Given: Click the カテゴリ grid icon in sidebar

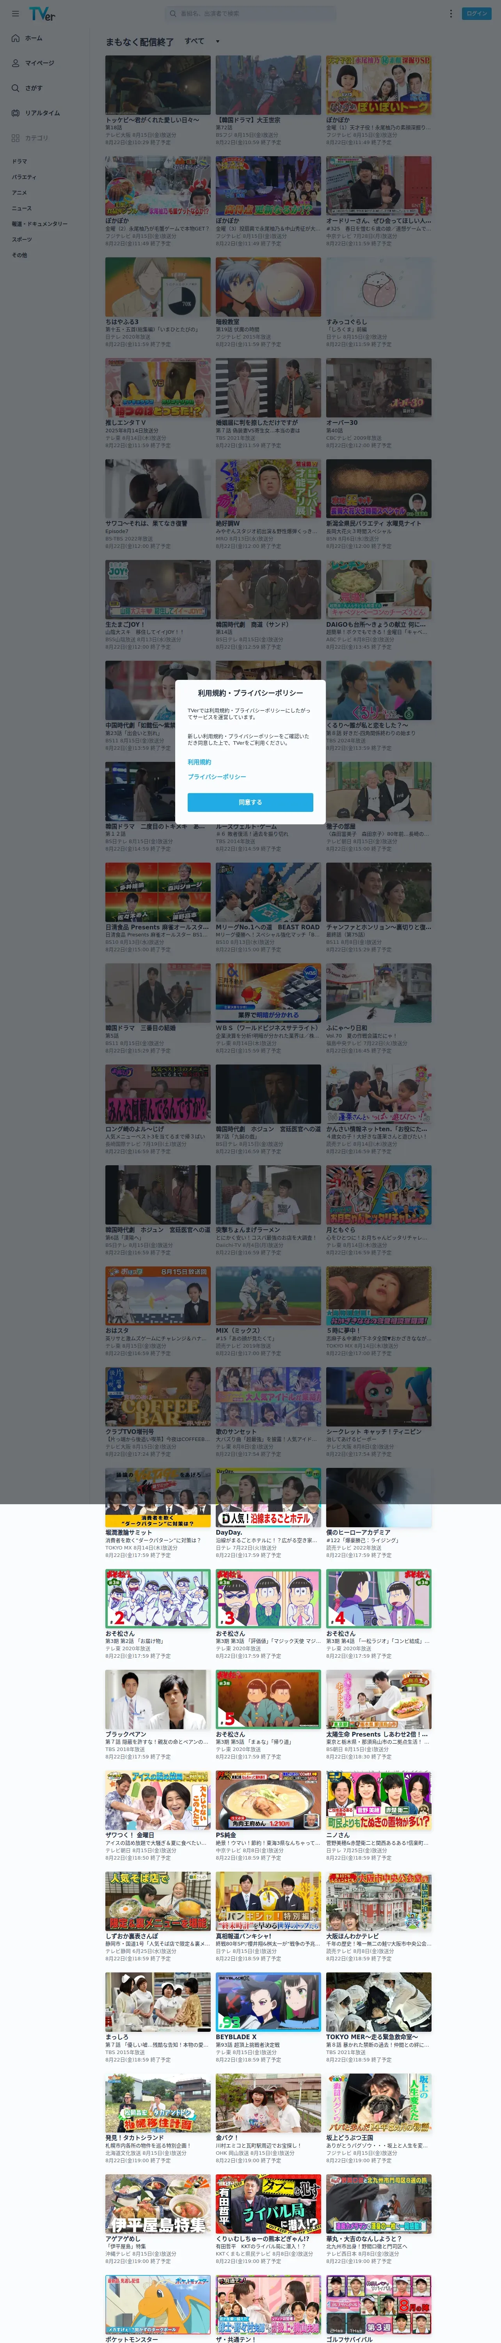Looking at the screenshot, I should point(16,138).
